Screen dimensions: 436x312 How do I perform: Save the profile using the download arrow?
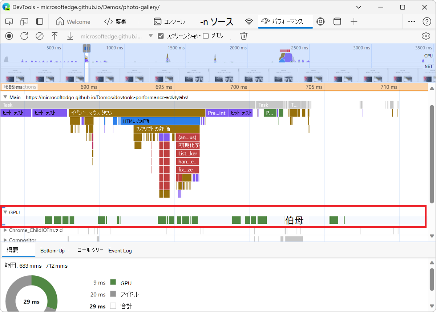click(x=70, y=36)
